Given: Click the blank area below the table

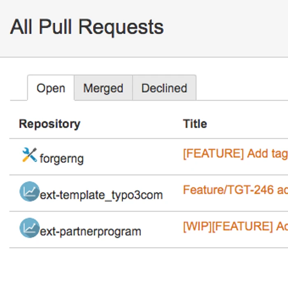Looking at the screenshot, I should pyautogui.click(x=144, y=267).
